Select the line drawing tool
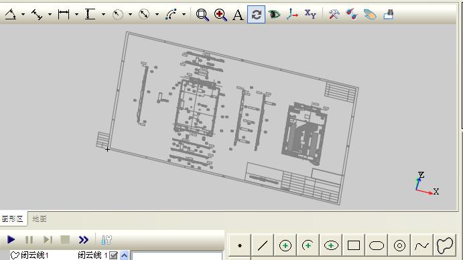 (x=263, y=245)
